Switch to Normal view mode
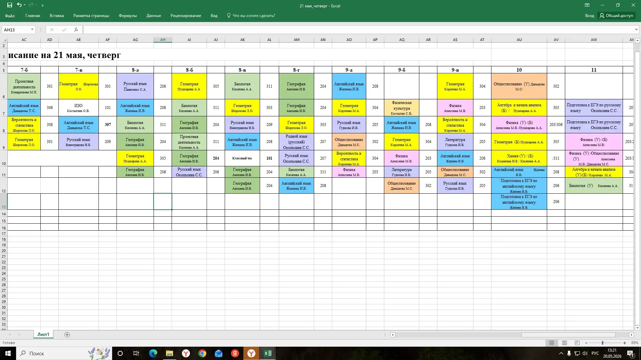641x360 pixels. tap(552, 343)
